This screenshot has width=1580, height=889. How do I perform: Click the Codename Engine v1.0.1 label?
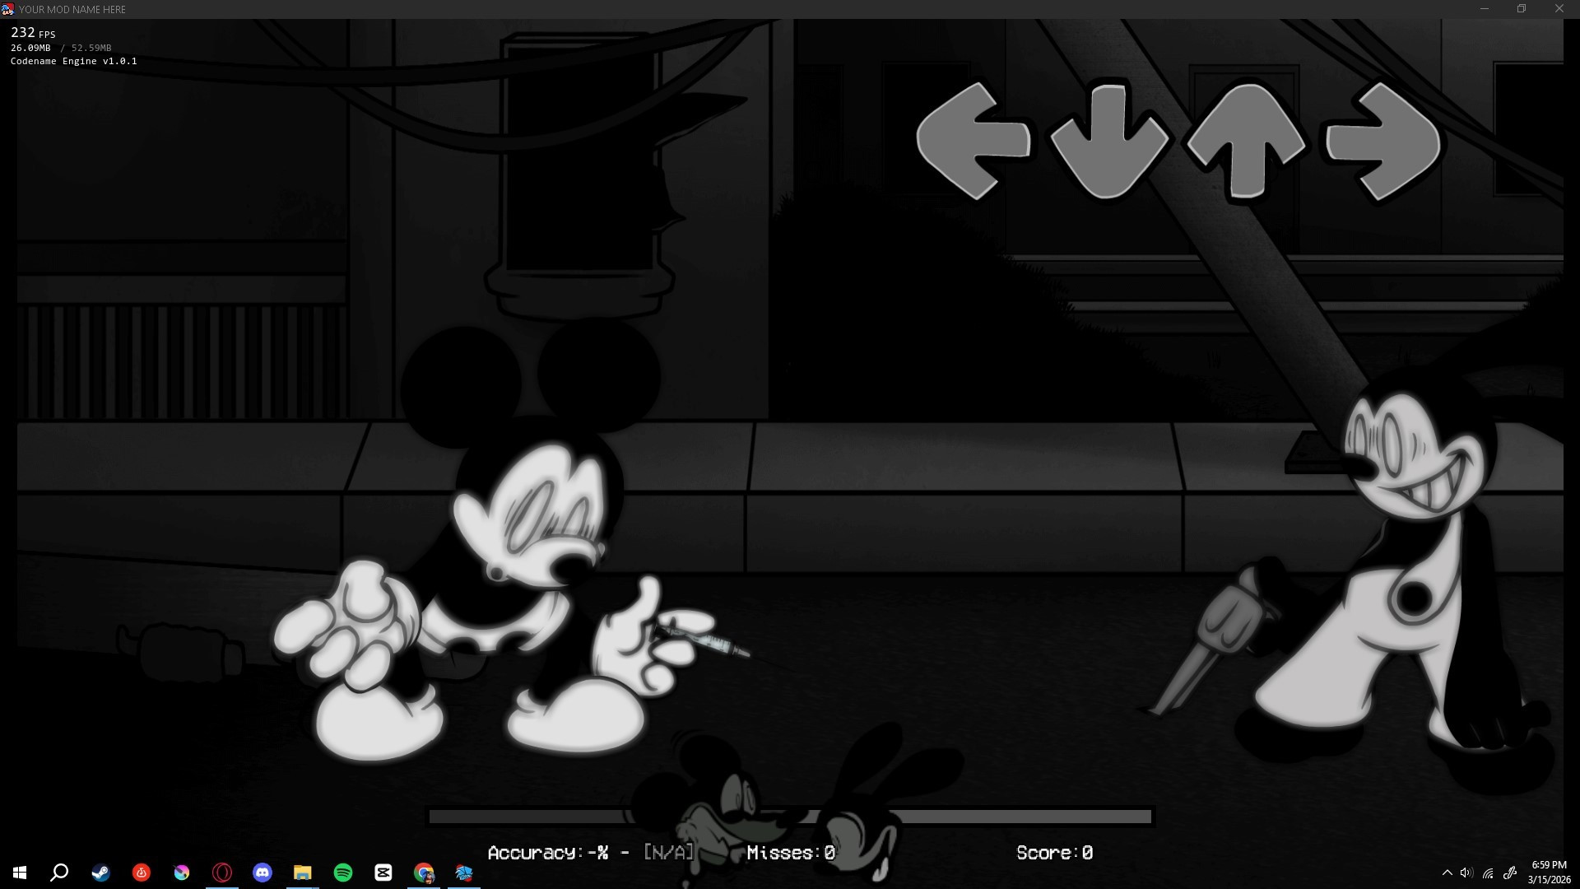(x=74, y=61)
